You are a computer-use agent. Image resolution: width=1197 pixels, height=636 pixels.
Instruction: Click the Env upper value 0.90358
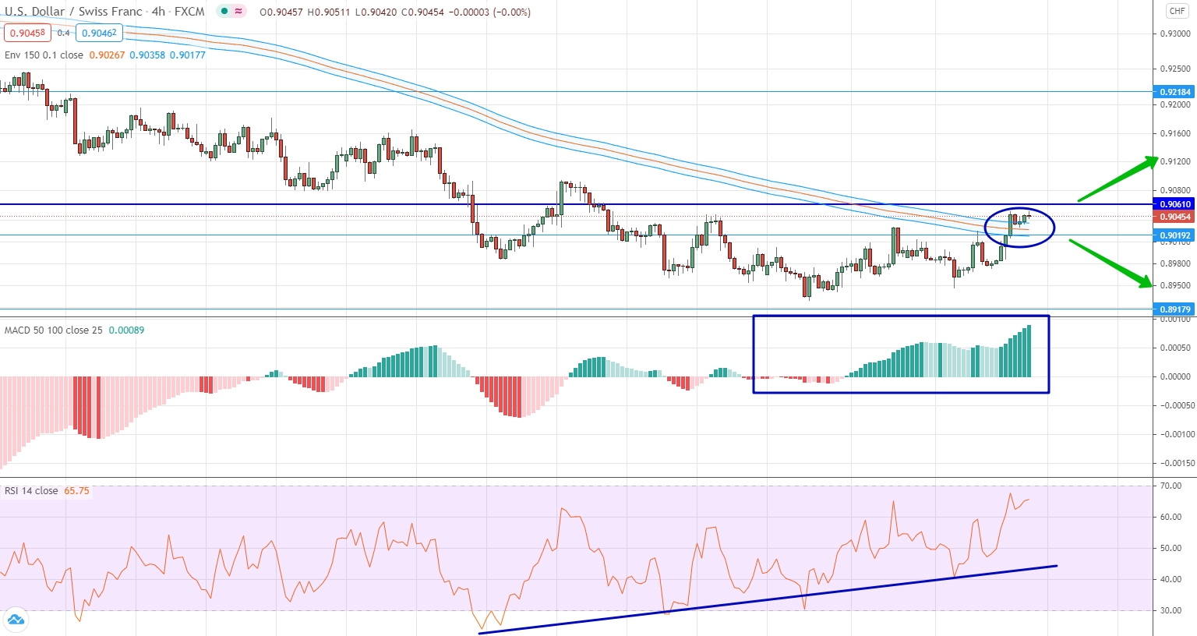[x=147, y=55]
